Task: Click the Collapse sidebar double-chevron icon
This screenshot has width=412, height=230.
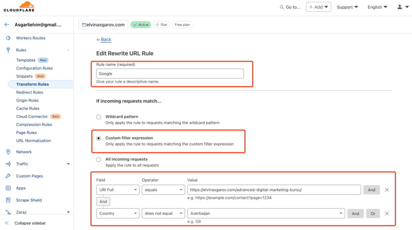Action: (x=7, y=223)
